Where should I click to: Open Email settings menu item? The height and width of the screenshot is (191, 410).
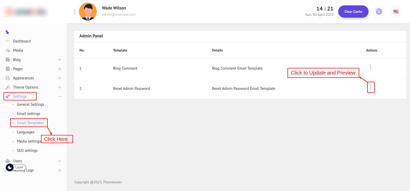coord(28,114)
